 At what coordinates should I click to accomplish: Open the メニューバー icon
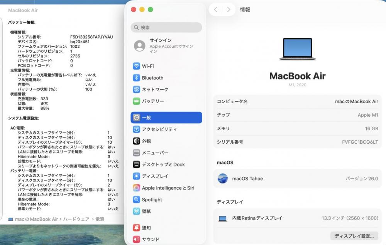click(x=136, y=153)
